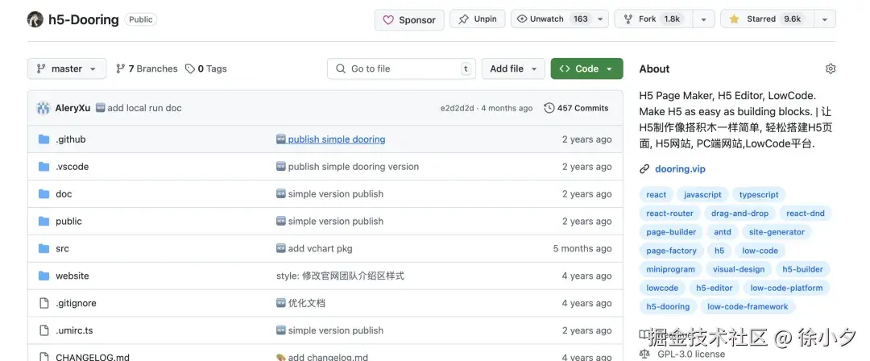Open the src folder
Viewport: 870px width, 361px height.
tap(62, 248)
